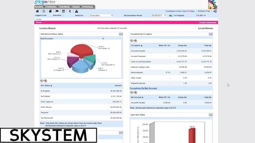Image resolution: width=255 pixels, height=143 pixels.
Task: Click the In Progress row in Rec Status table
Action: 81,91
